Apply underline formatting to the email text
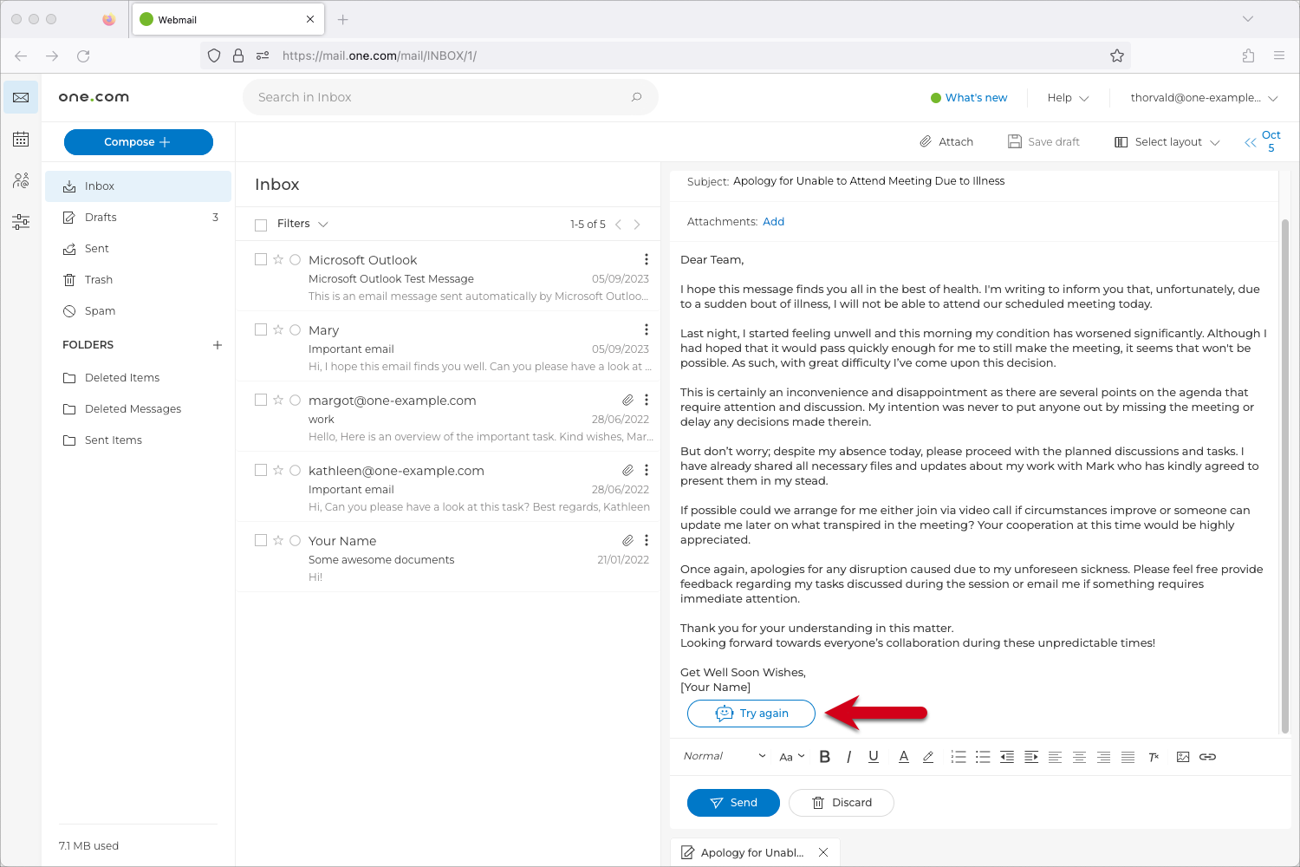Image resolution: width=1300 pixels, height=867 pixels. coord(873,756)
